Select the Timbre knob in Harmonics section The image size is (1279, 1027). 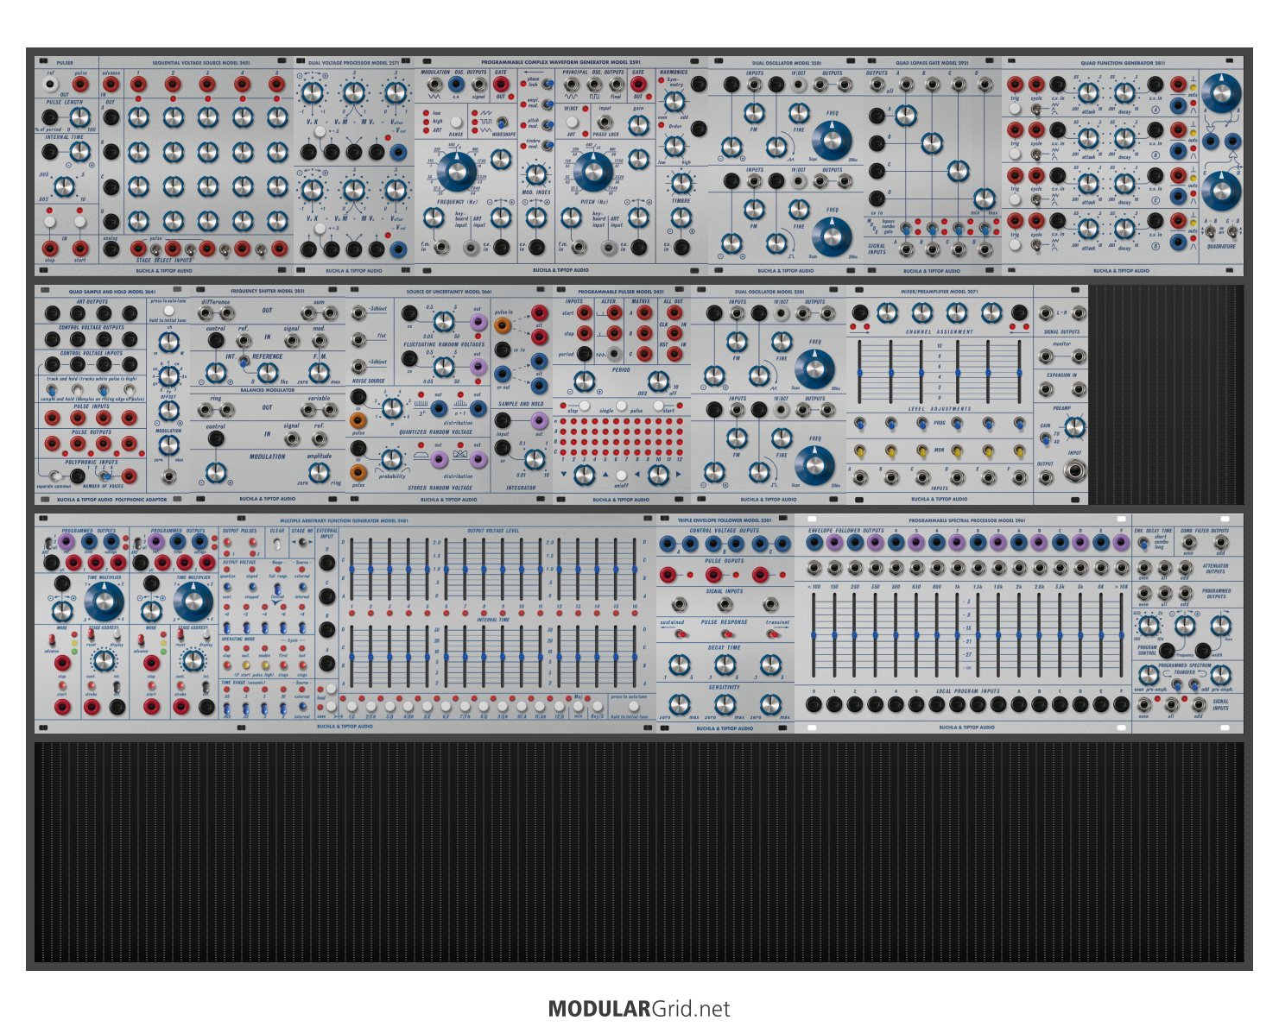681,183
